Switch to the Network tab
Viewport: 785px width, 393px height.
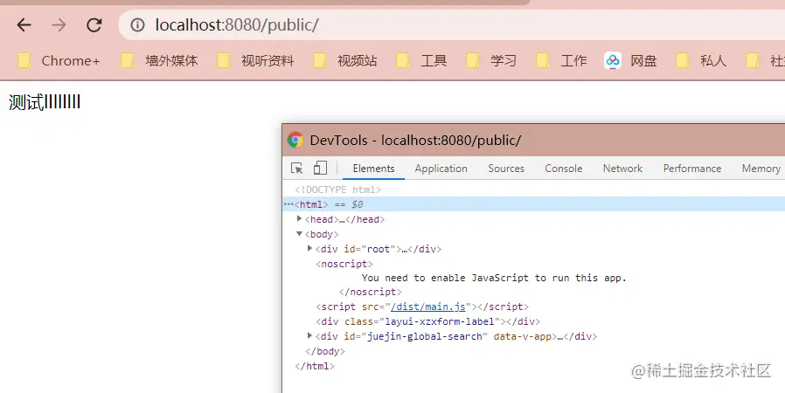[622, 169]
